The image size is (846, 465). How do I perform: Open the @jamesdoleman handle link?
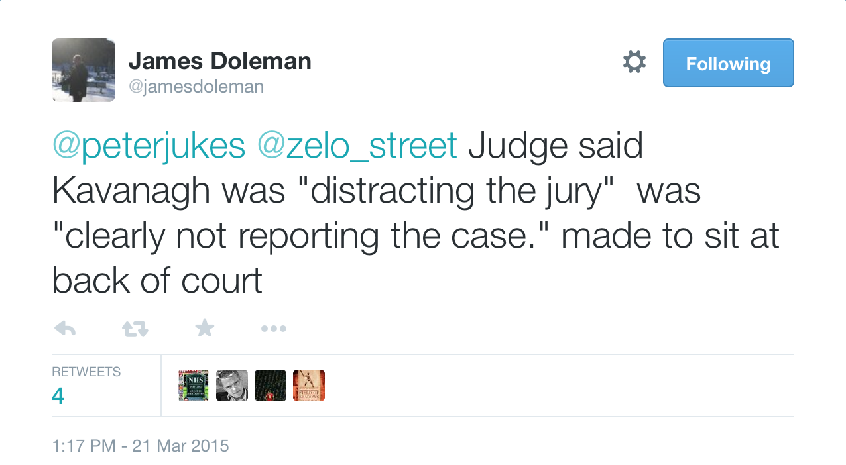(x=196, y=87)
